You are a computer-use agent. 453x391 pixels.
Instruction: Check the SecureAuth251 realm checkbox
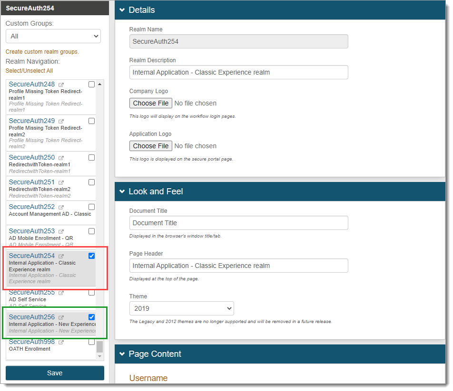coord(91,182)
